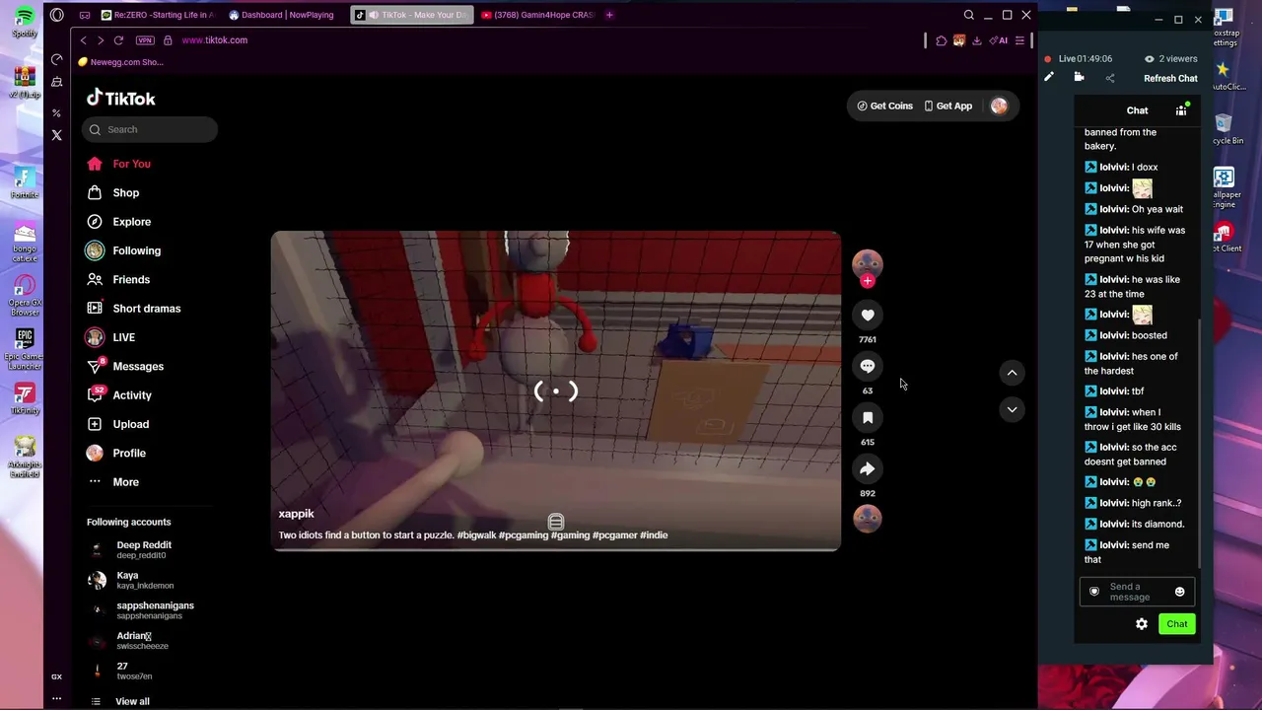The width and height of the screenshot is (1262, 710).
Task: Open the xappik creator name on video
Action: (x=296, y=514)
